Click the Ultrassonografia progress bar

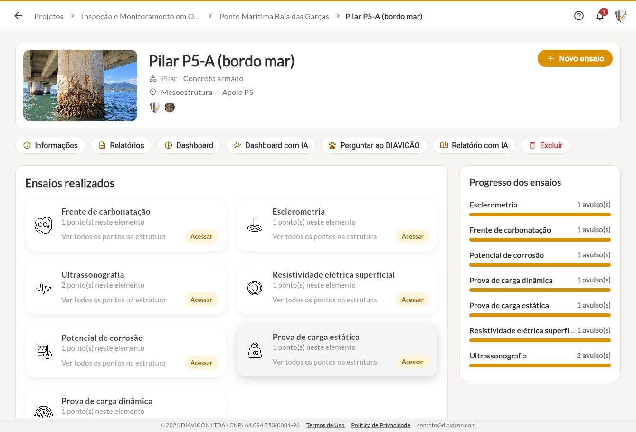click(x=540, y=366)
